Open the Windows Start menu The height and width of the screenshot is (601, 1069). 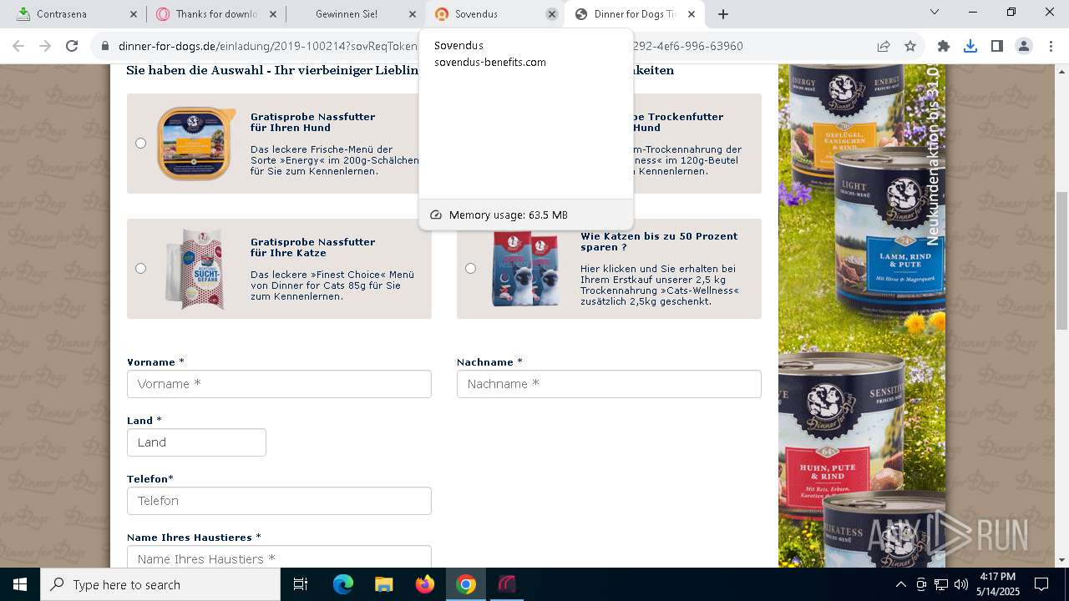[20, 584]
